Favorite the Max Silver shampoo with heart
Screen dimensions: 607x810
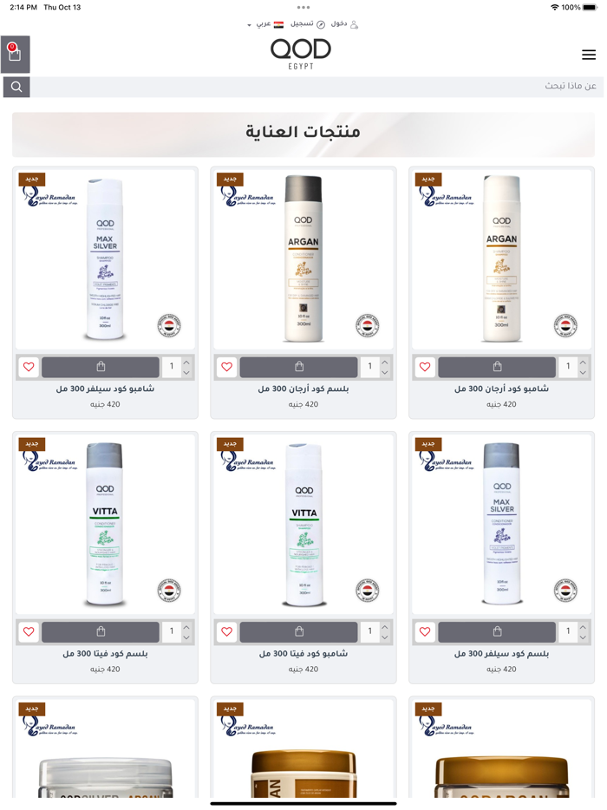29,367
